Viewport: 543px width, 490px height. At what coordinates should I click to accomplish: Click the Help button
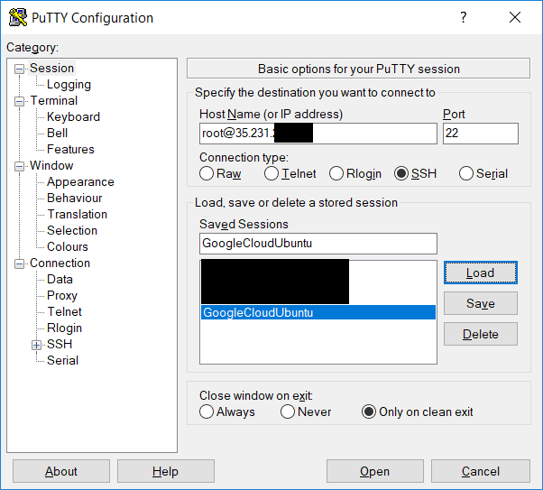tap(166, 471)
